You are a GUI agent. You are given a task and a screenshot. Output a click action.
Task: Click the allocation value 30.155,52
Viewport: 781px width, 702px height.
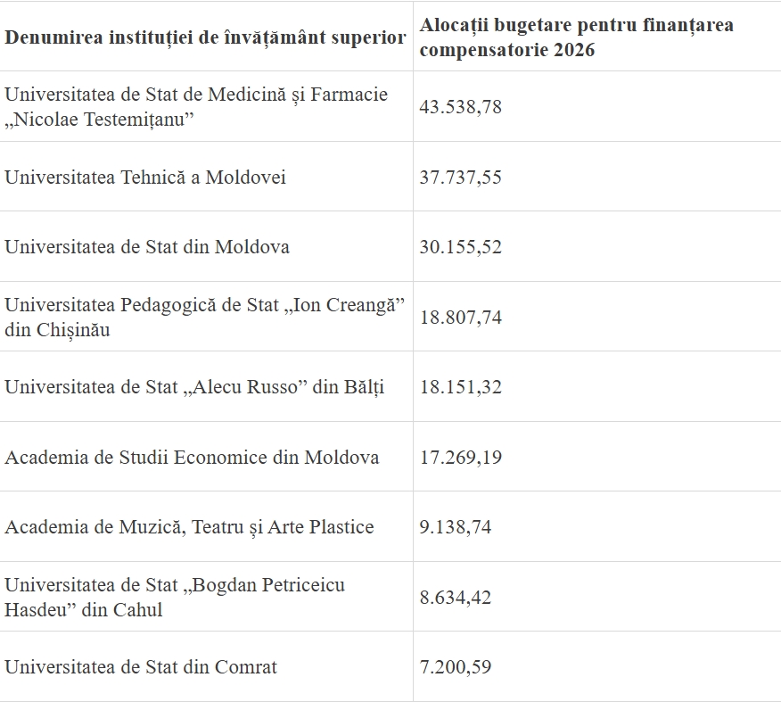click(x=461, y=247)
